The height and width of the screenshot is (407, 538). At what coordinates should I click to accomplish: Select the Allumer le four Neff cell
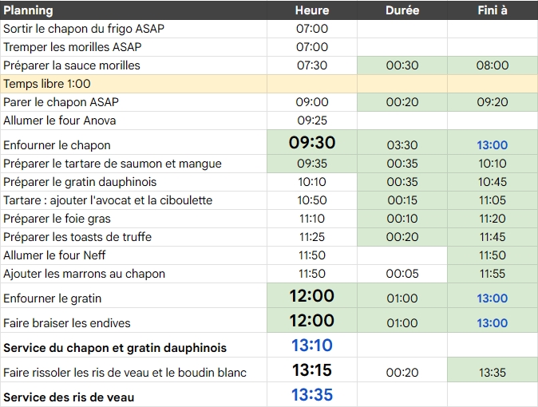[x=55, y=255]
